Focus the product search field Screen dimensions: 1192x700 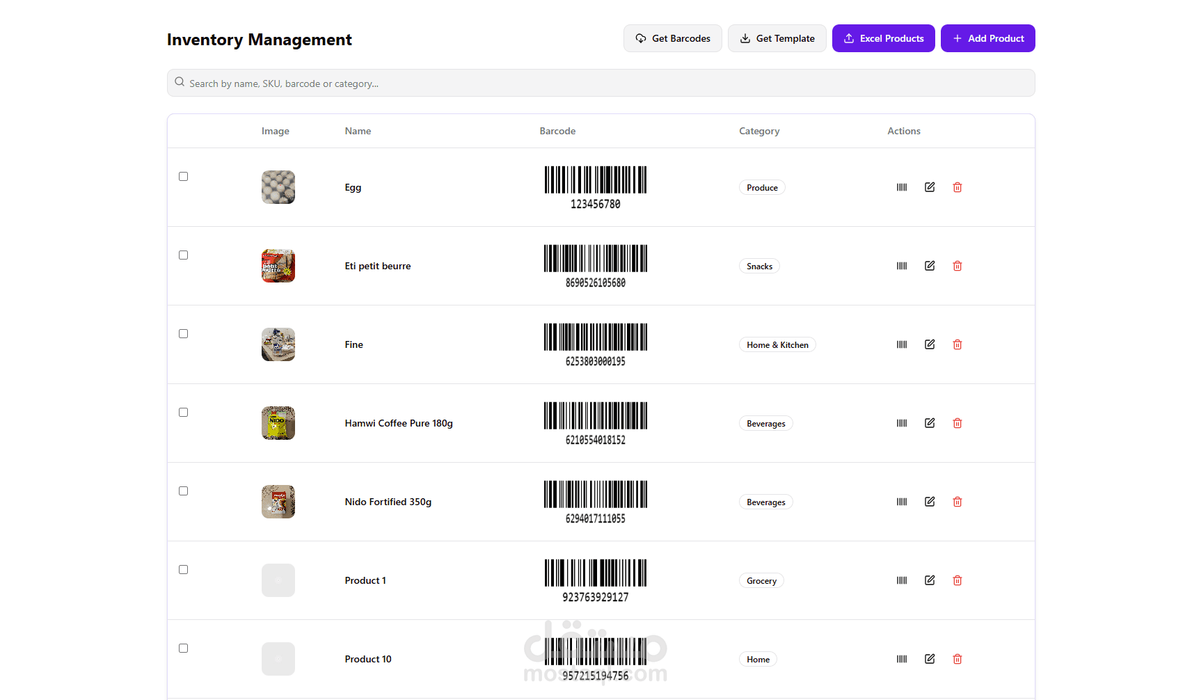point(601,83)
